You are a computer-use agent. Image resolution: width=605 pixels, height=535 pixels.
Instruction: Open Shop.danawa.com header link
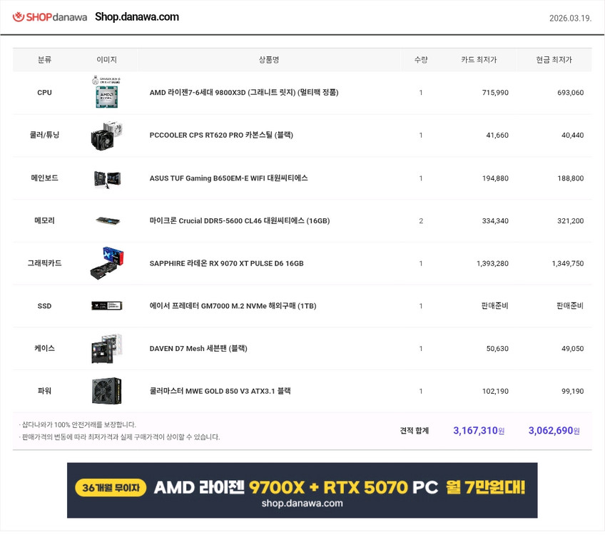pyautogui.click(x=138, y=16)
